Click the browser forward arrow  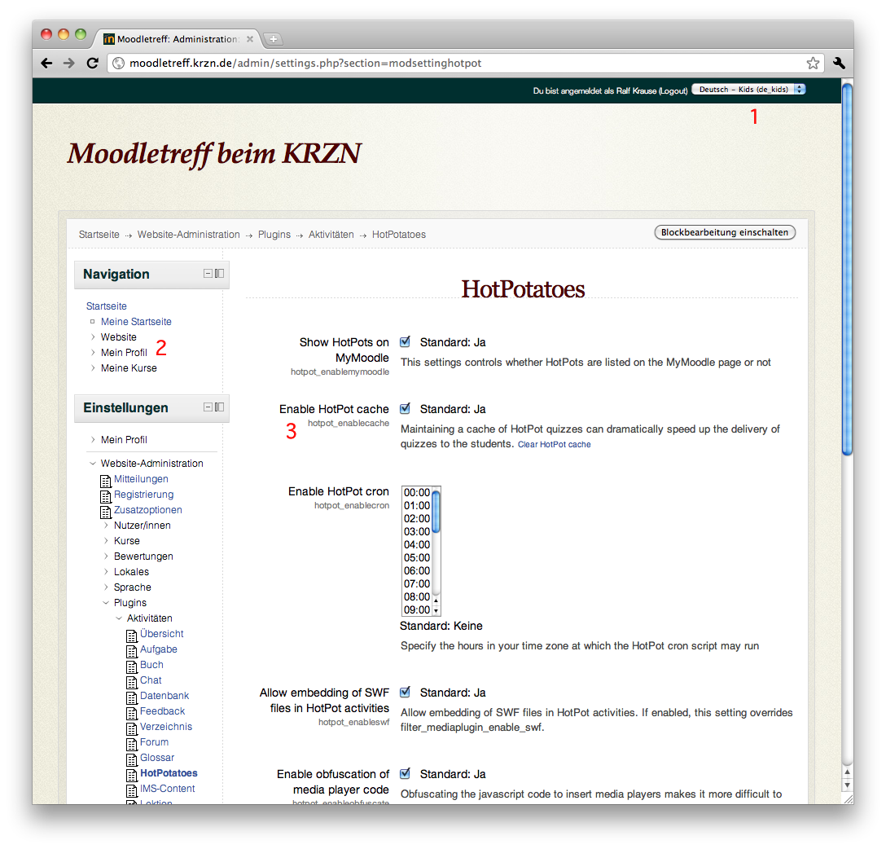pos(69,64)
